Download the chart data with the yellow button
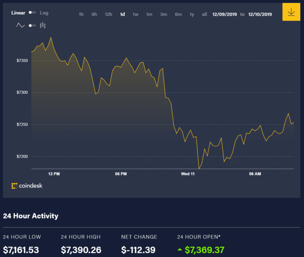 click(x=291, y=12)
